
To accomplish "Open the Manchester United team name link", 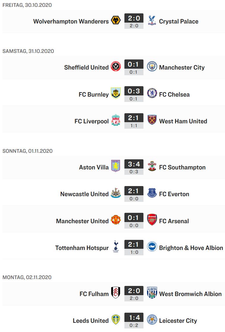I will (82, 221).
